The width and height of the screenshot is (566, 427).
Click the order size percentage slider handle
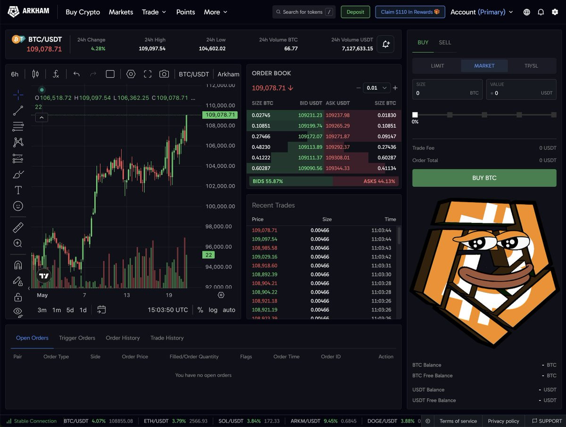click(415, 115)
